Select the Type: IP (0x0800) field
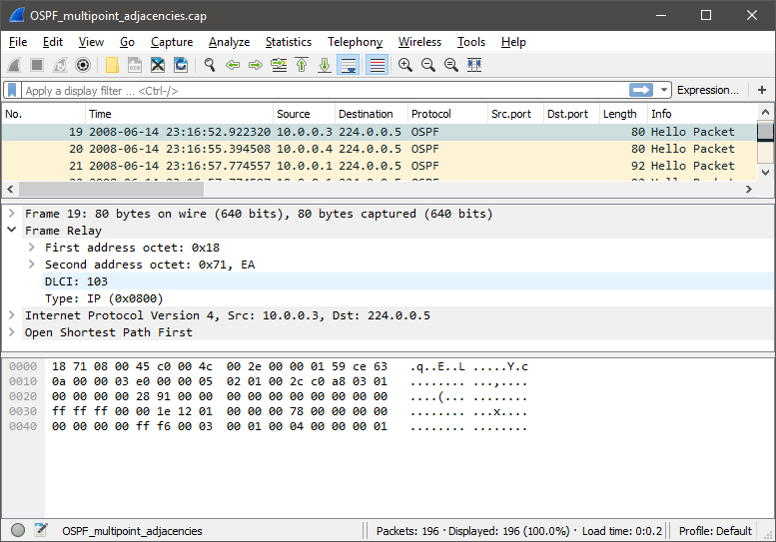Viewport: 776px width, 542px height. pos(407,298)
